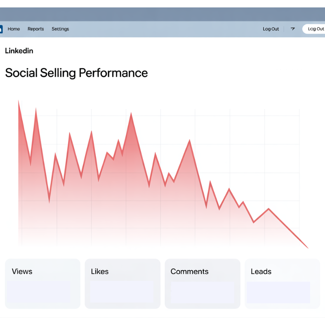Click the LinkedIn logo icon
Screen dimensions: 325x325
point(1,29)
